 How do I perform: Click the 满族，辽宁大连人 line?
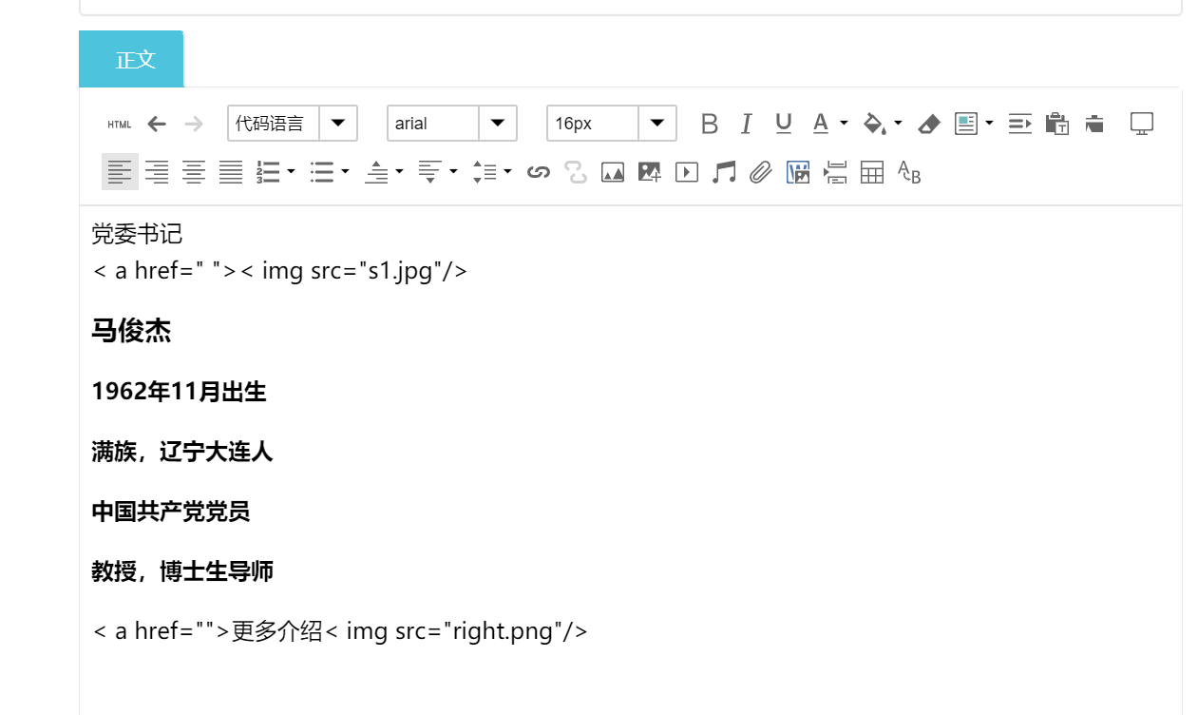182,452
